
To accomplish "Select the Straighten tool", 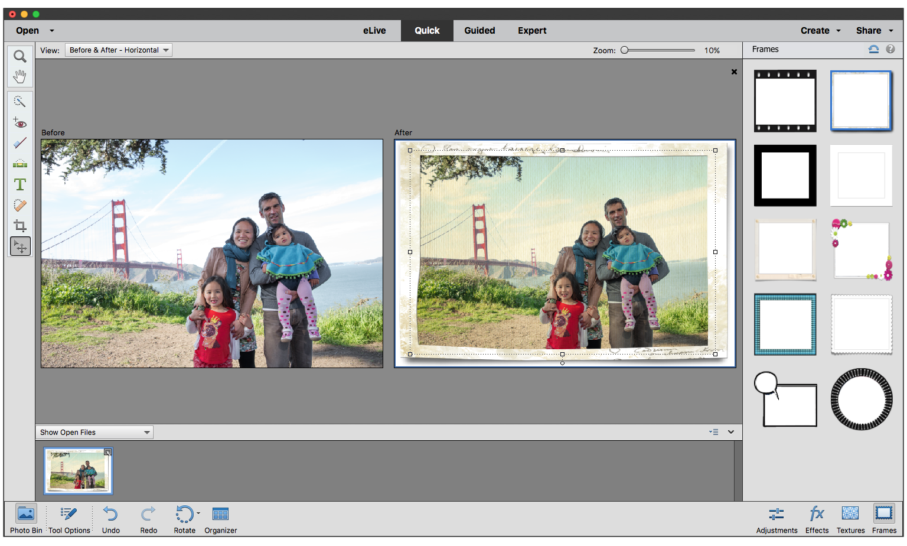I will [x=20, y=164].
